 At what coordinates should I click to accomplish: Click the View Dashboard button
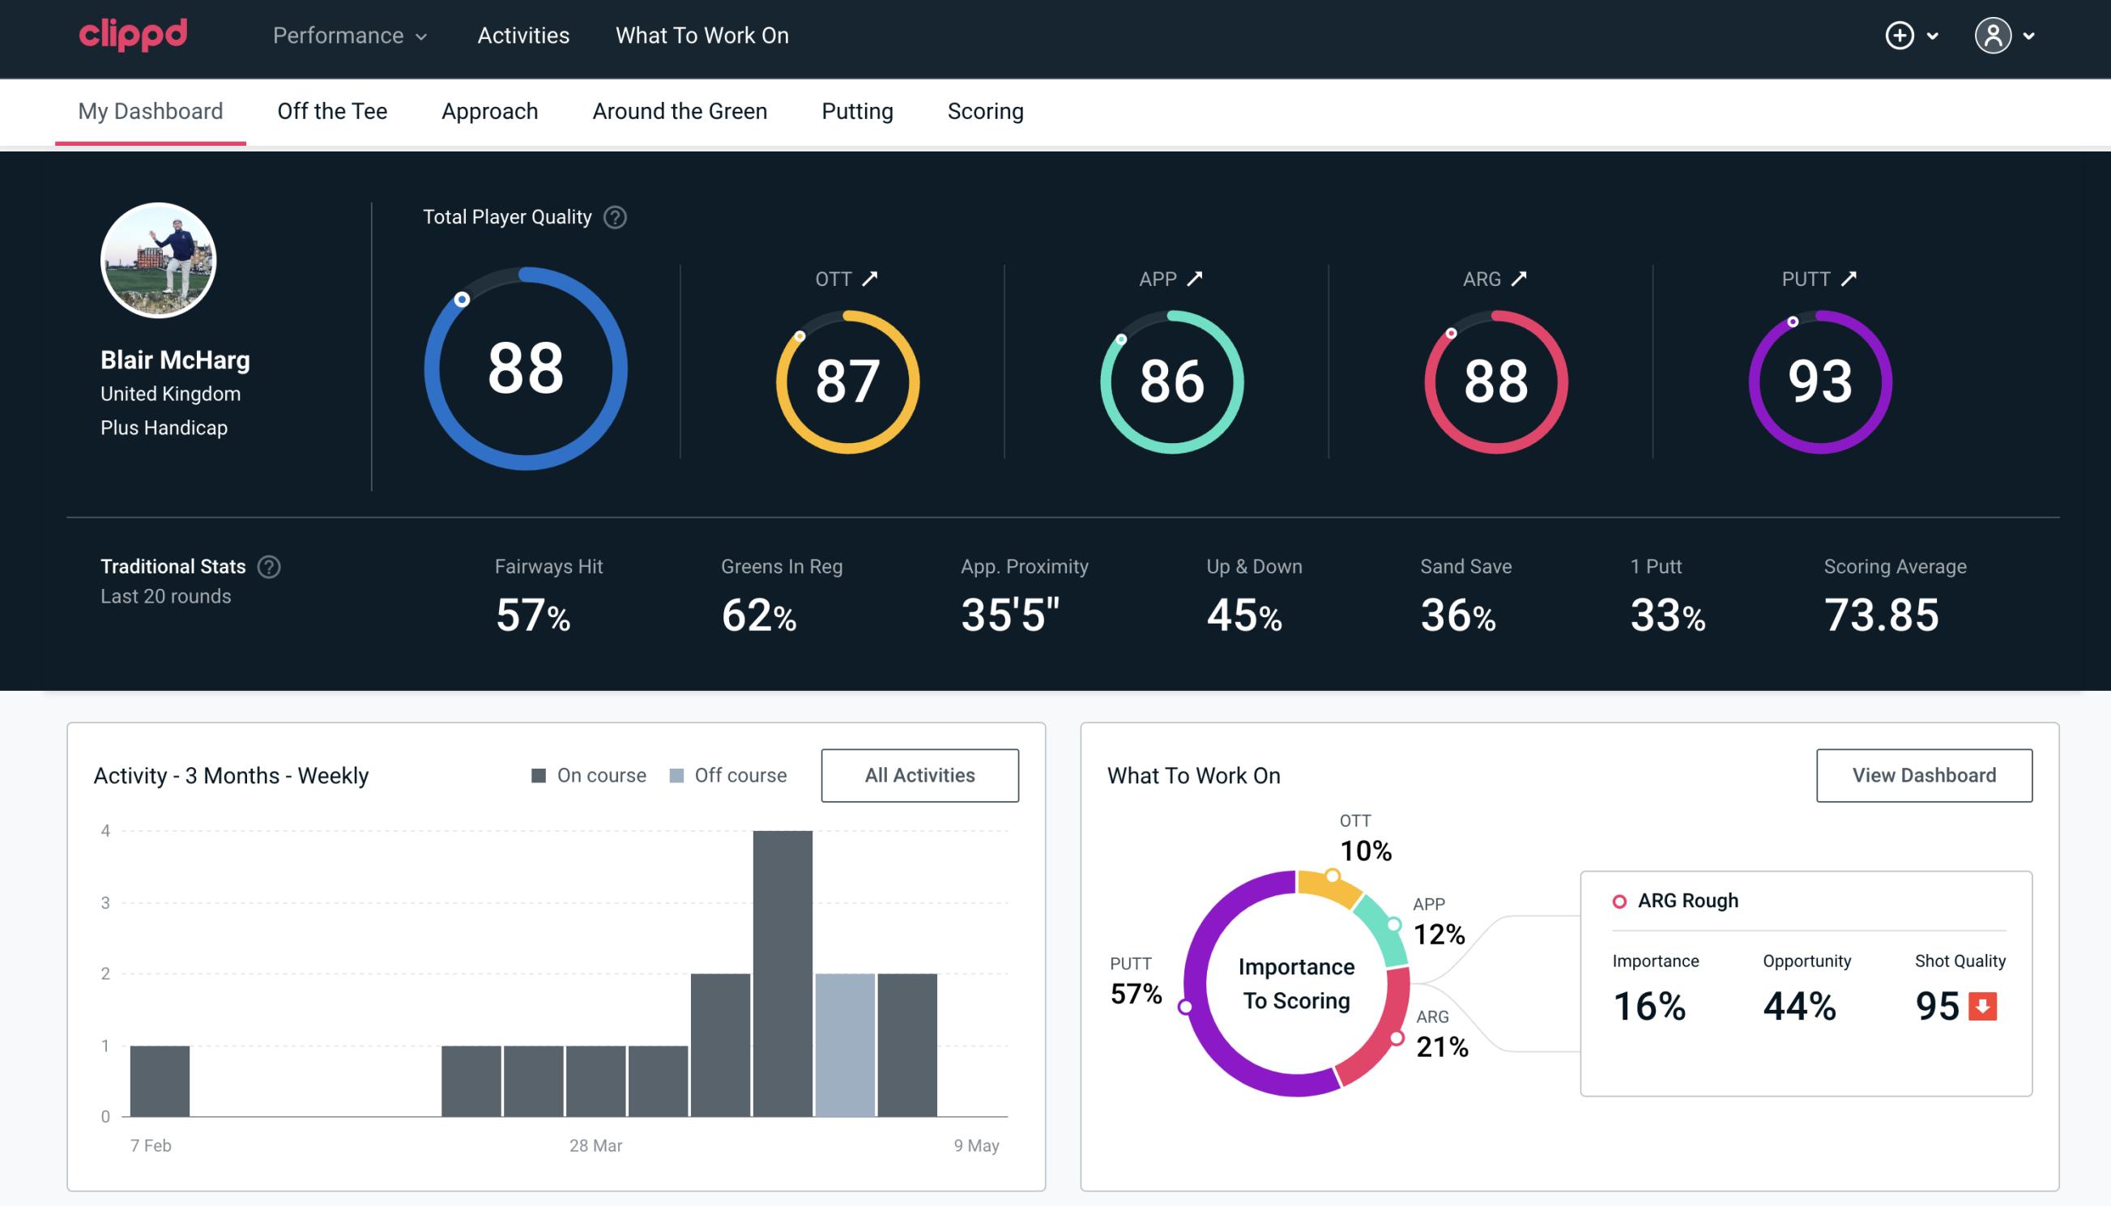coord(1924,775)
